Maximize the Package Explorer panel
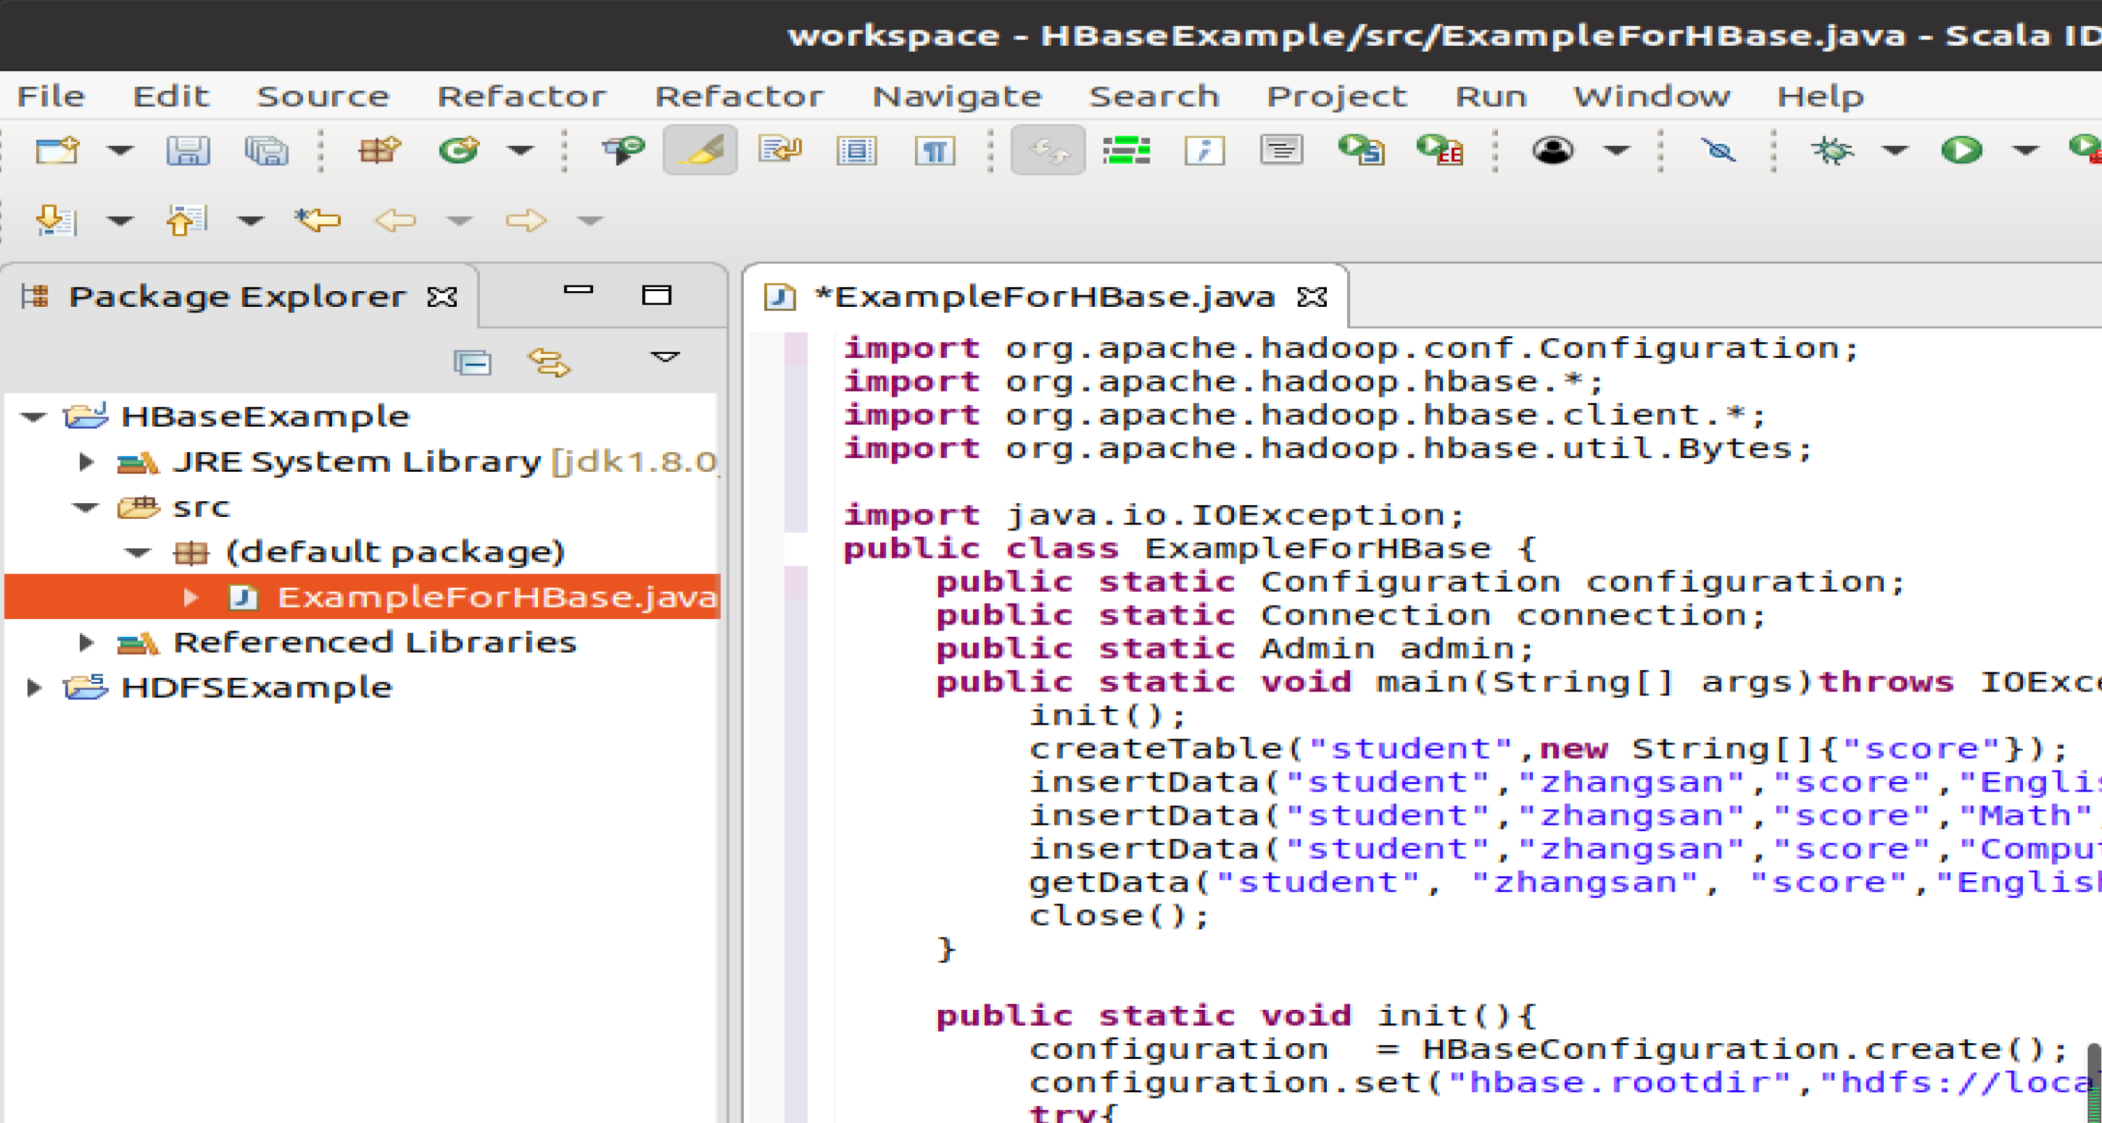2102x1123 pixels. point(656,295)
